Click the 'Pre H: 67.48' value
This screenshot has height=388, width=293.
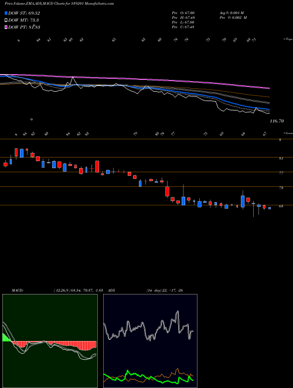click(x=183, y=17)
